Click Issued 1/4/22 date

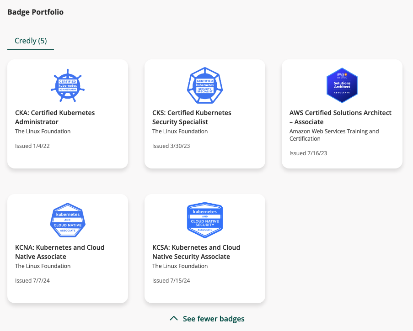pyautogui.click(x=32, y=146)
